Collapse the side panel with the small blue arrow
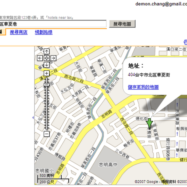Viewport: 187px width, 187px height. pos(33,118)
